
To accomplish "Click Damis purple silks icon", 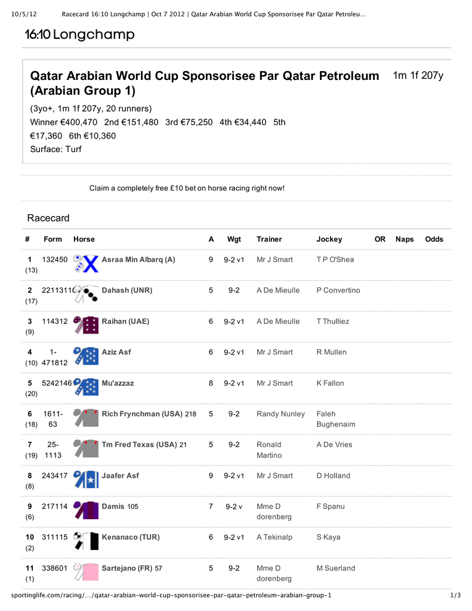I will 86,511.
